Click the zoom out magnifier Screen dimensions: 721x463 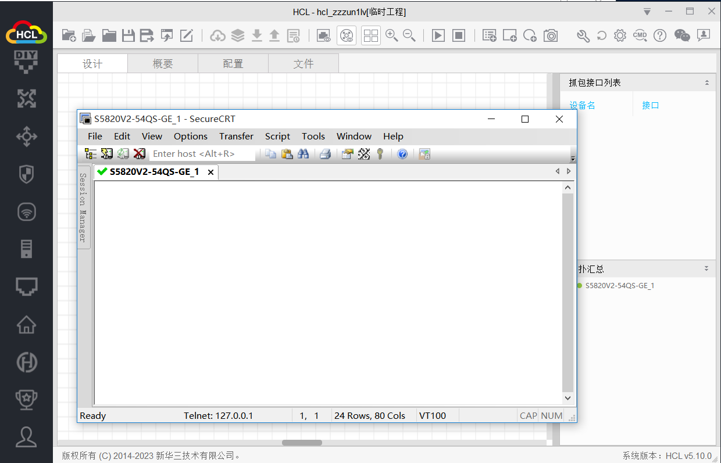[x=409, y=35]
